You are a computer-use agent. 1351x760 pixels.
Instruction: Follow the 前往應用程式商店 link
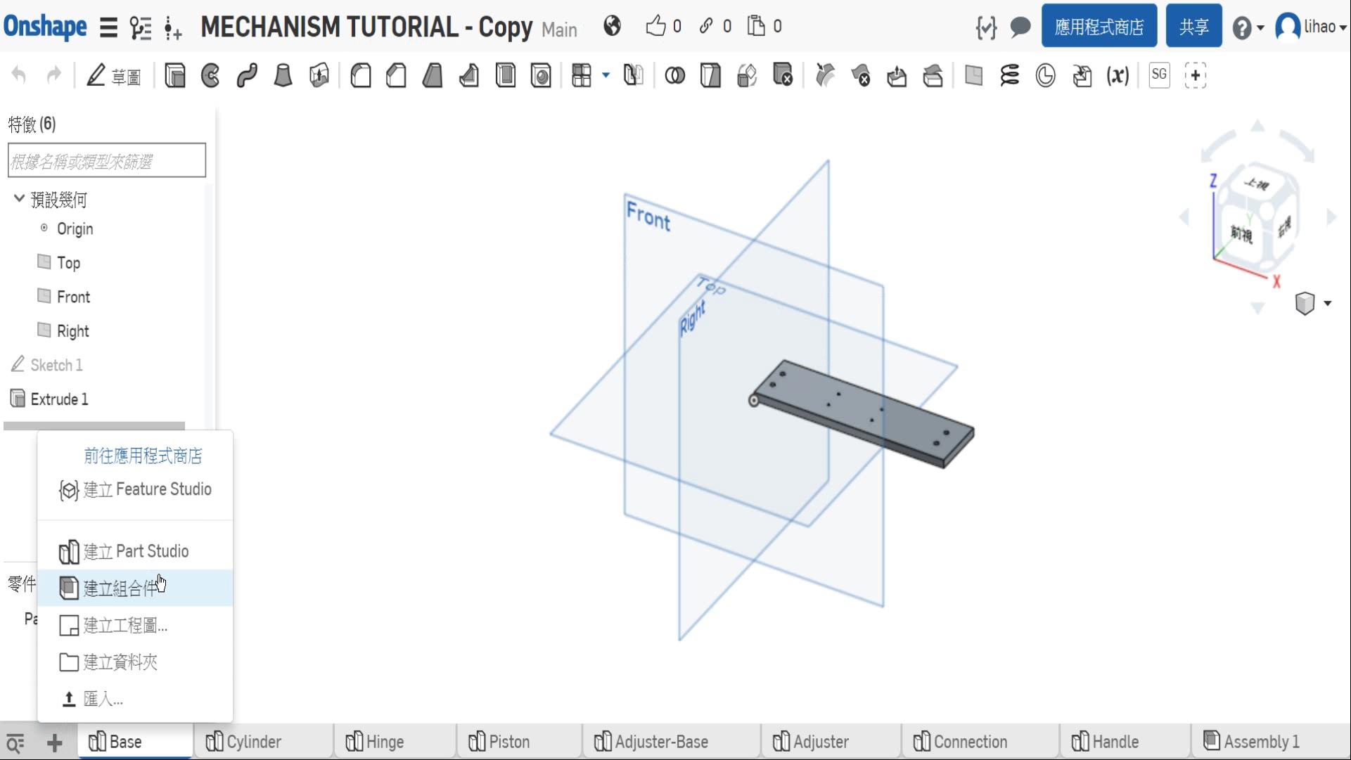coord(143,456)
